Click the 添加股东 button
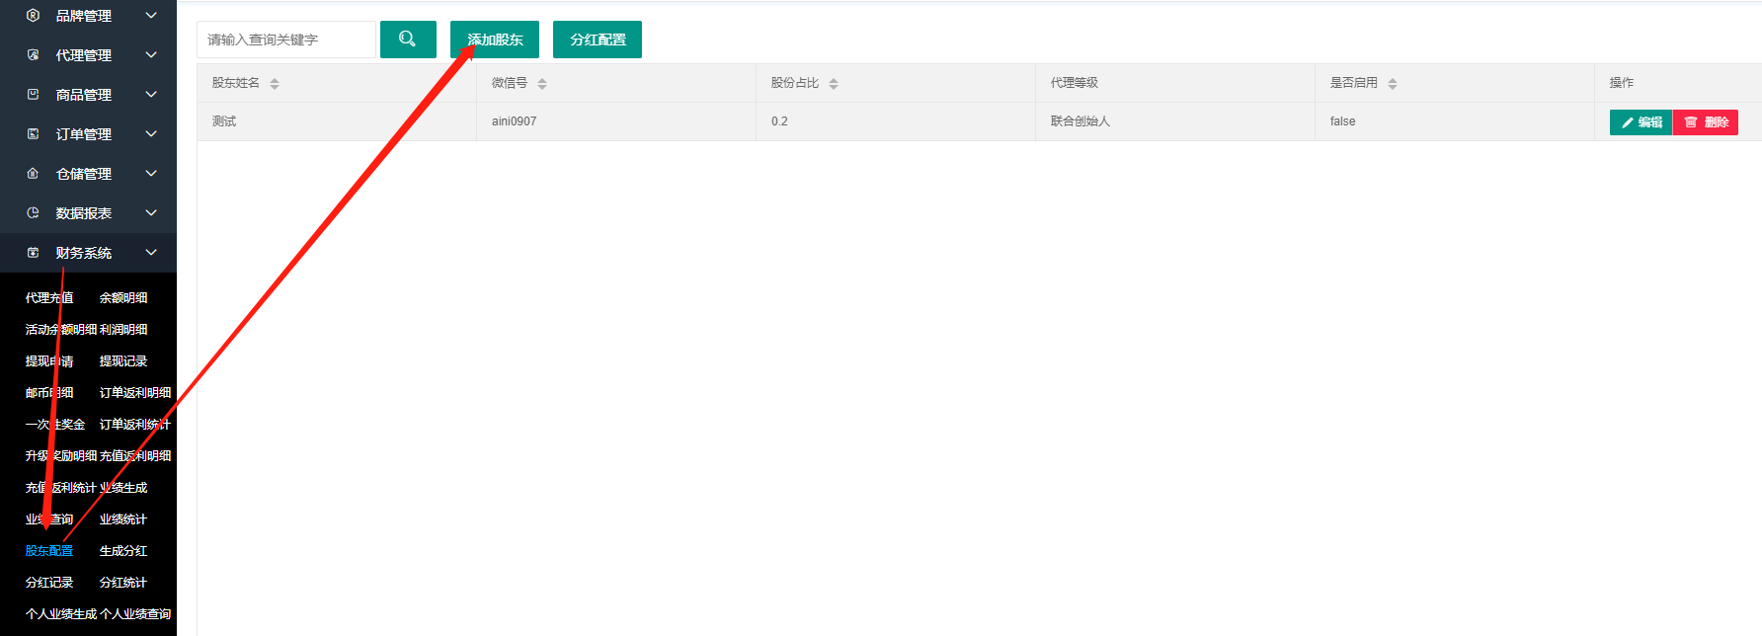 [x=495, y=40]
